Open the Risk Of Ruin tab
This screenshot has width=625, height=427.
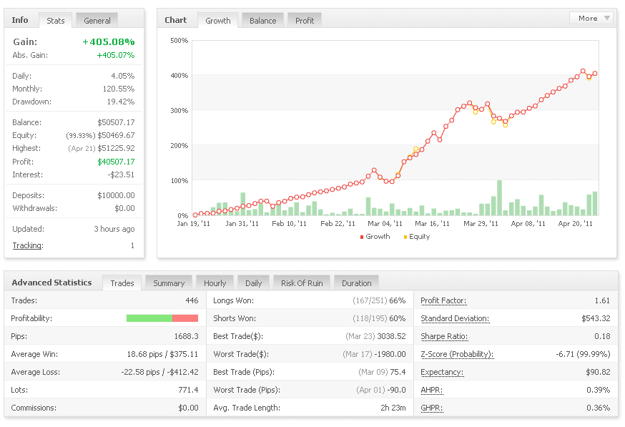302,283
